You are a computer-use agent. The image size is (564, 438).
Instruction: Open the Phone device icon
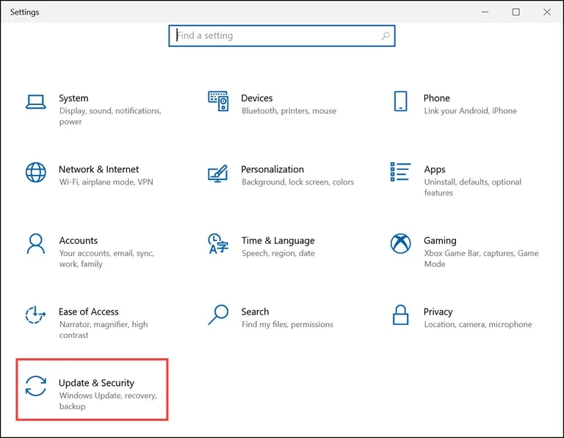pos(400,101)
